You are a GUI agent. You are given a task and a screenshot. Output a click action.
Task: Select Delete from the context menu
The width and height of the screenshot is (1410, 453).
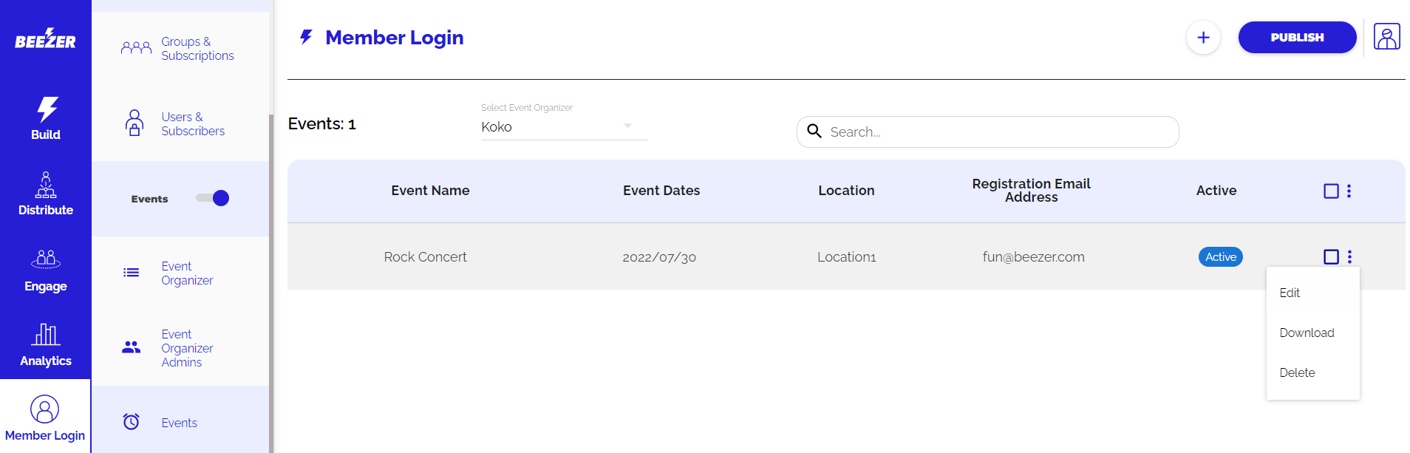(1297, 373)
